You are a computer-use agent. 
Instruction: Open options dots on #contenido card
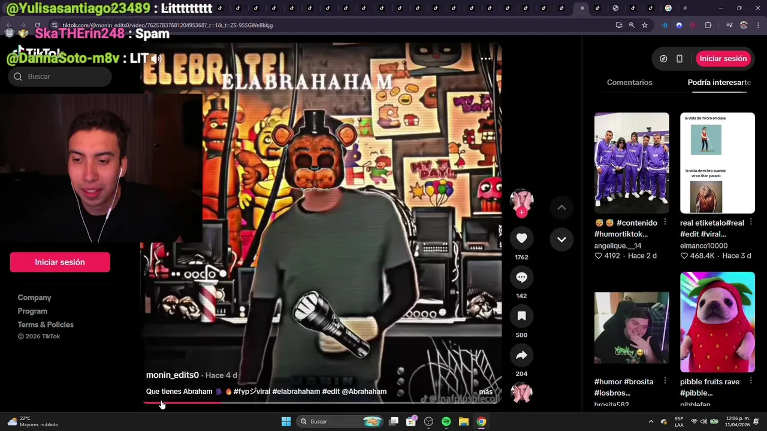pos(665,222)
